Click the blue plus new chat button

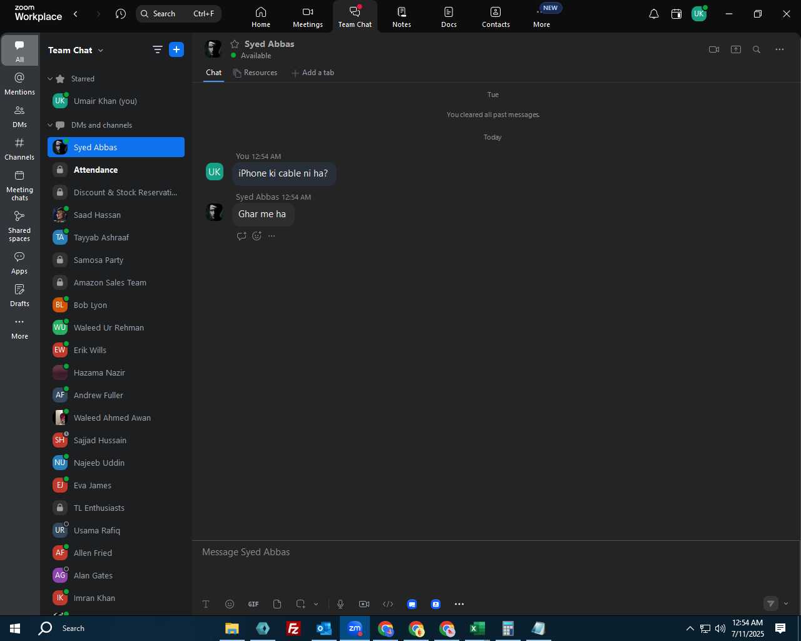click(176, 49)
